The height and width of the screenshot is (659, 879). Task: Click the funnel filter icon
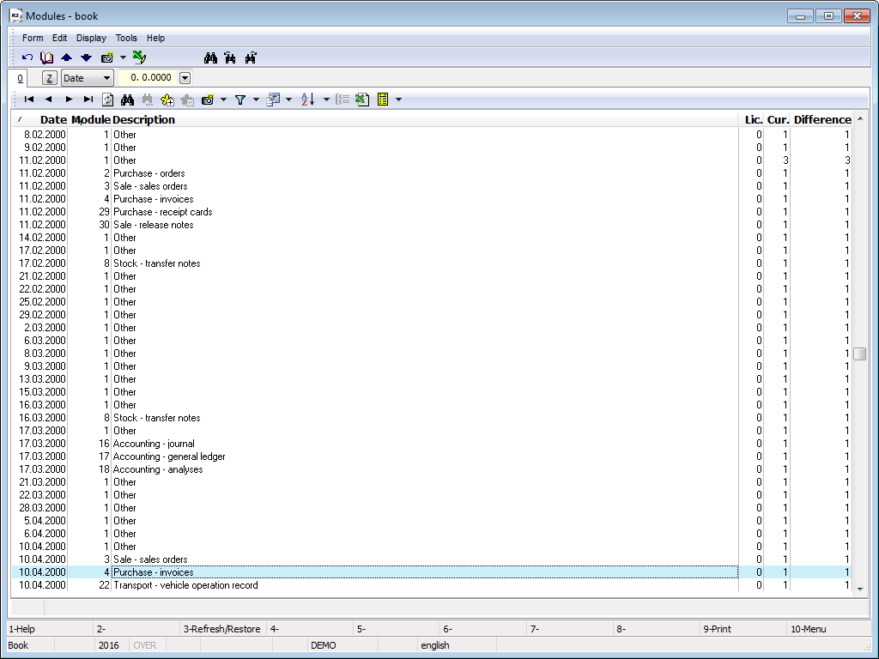pos(240,100)
